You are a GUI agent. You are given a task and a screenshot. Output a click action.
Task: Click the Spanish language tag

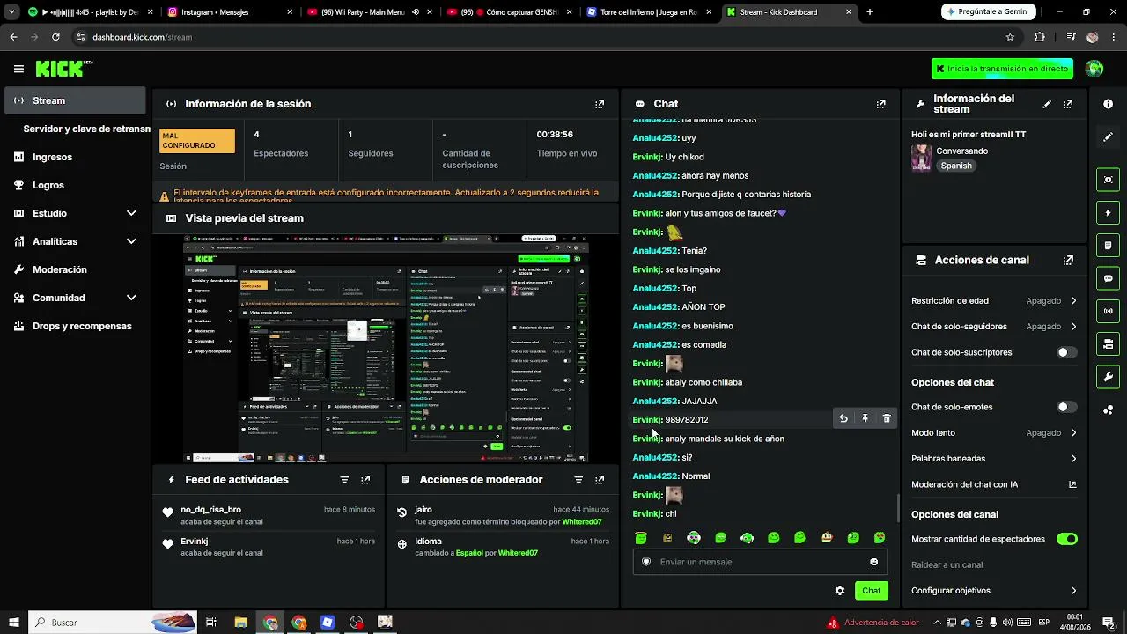[956, 166]
